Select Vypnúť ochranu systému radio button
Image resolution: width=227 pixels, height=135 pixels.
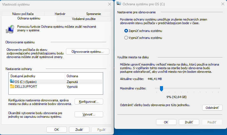click(126, 38)
